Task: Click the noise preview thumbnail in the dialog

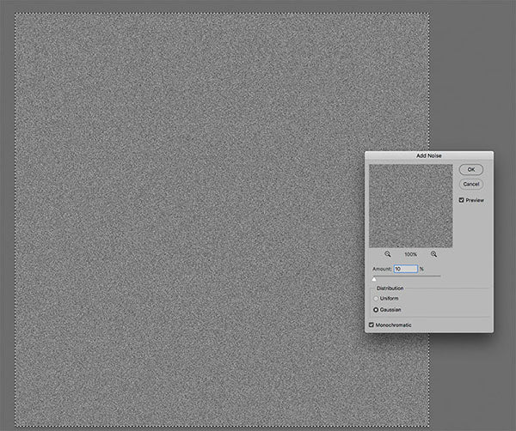Action: (x=410, y=206)
